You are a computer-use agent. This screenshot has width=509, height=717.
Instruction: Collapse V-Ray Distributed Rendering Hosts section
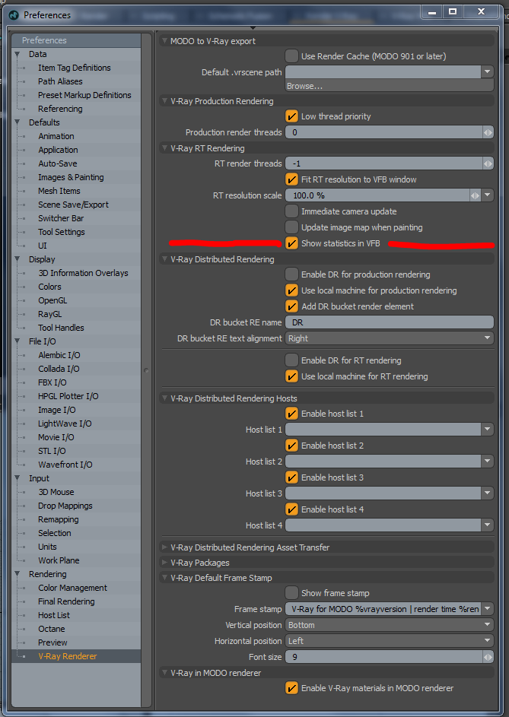(x=164, y=398)
